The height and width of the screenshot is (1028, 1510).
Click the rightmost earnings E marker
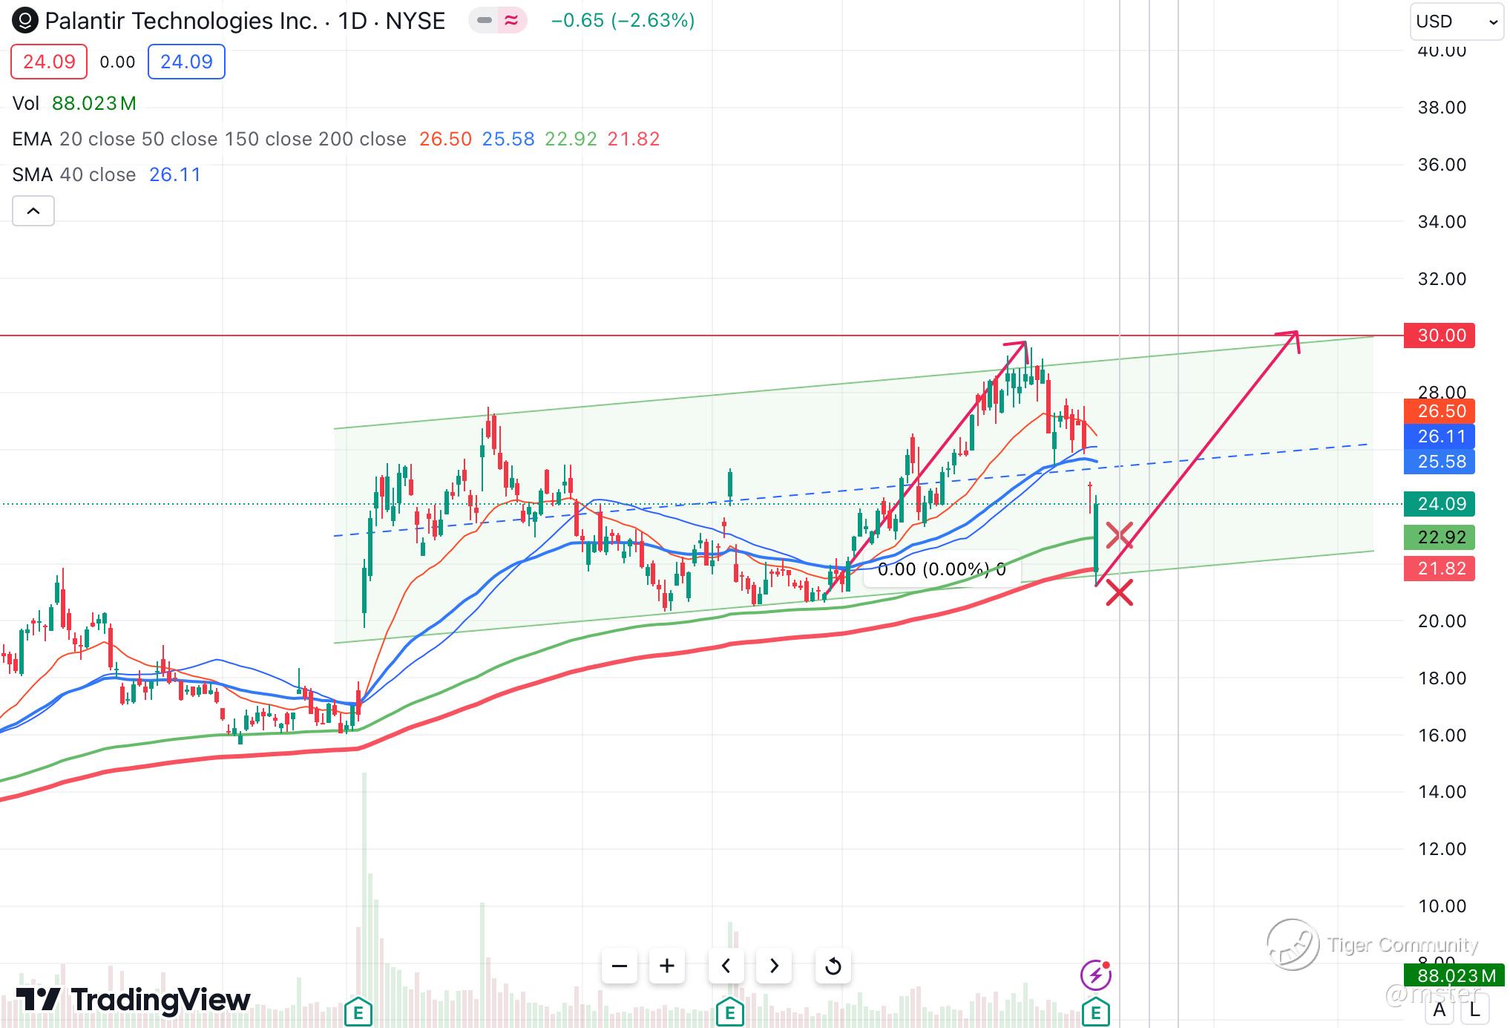1095,1011
